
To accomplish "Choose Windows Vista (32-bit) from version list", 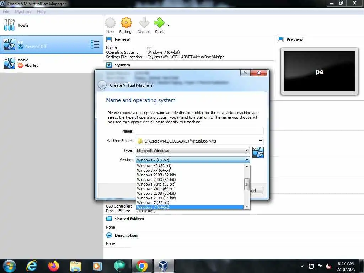I will (190, 184).
